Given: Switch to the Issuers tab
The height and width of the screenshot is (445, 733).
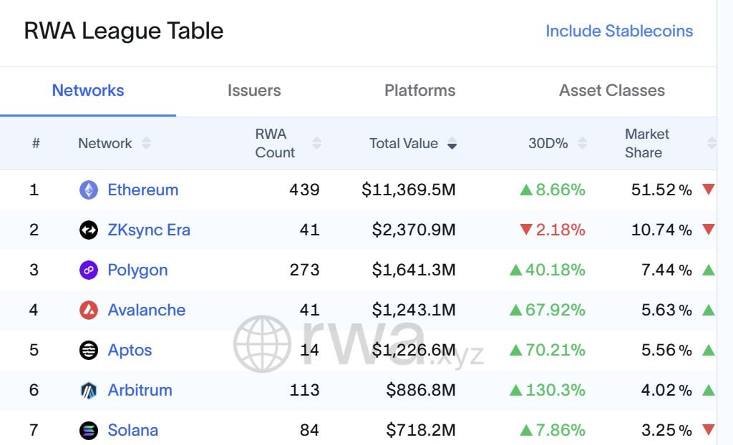Looking at the screenshot, I should click(254, 91).
